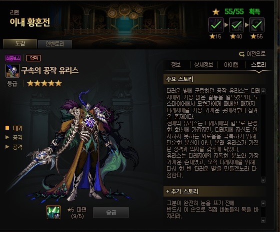Click the ★15 reward icon
The image size is (280, 232).
(216, 25)
